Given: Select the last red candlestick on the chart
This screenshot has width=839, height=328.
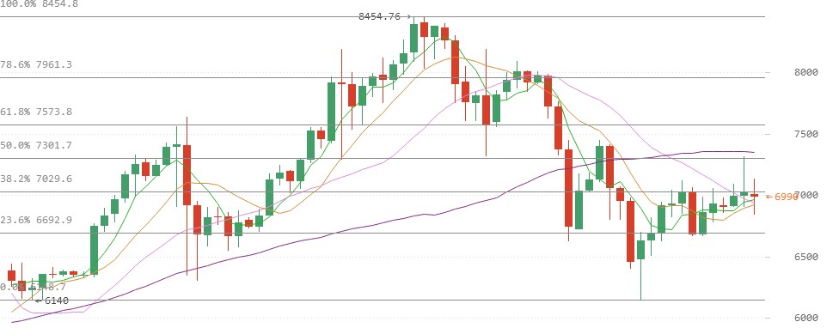Looking at the screenshot, I should (x=754, y=196).
